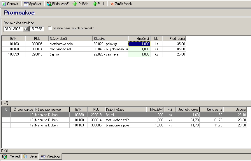The image size is (251, 161).
Task: Click EAN cell 101160 in lower table
Action: point(78,120)
